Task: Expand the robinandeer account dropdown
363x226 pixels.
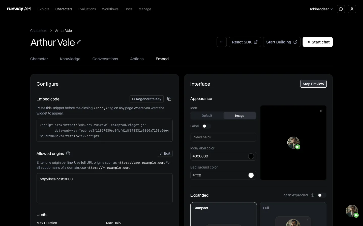Action: pos(321,9)
